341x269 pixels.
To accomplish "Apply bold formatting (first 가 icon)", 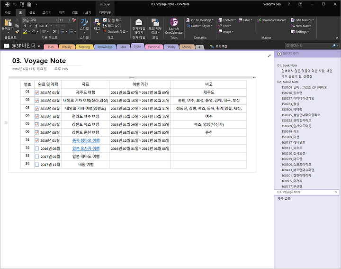I will (x=25, y=26).
